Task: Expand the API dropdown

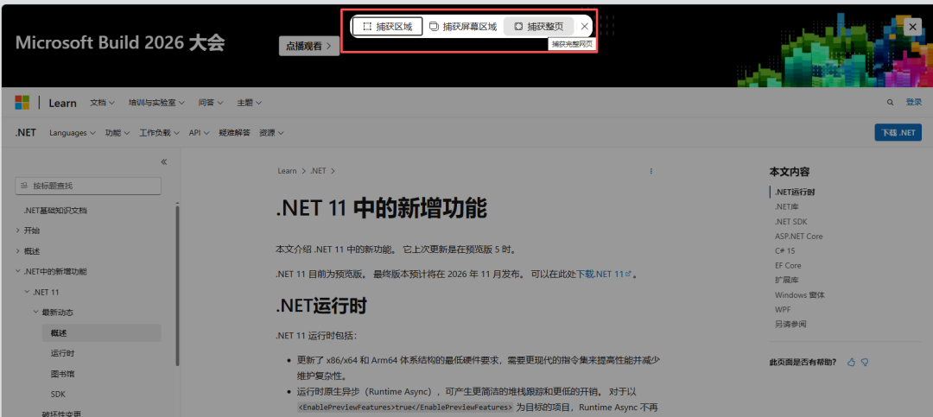Action: 200,133
